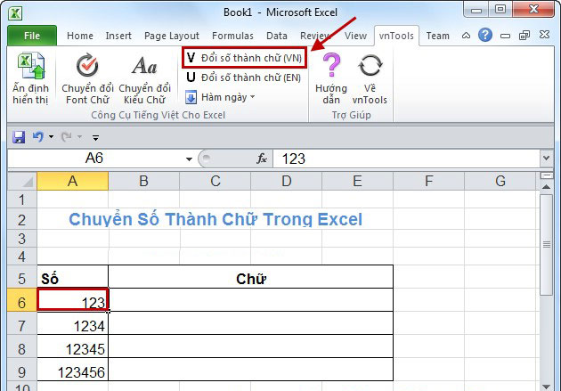
Task: Select the vnTools ribbon tab
Action: [396, 36]
